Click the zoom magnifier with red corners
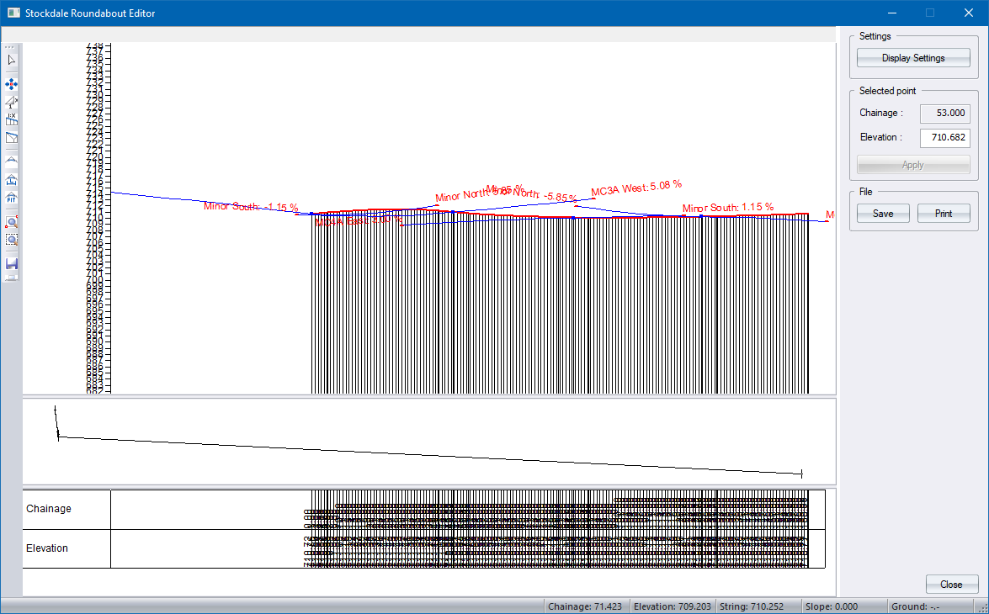Viewport: 989px width, 614px height. (11, 222)
